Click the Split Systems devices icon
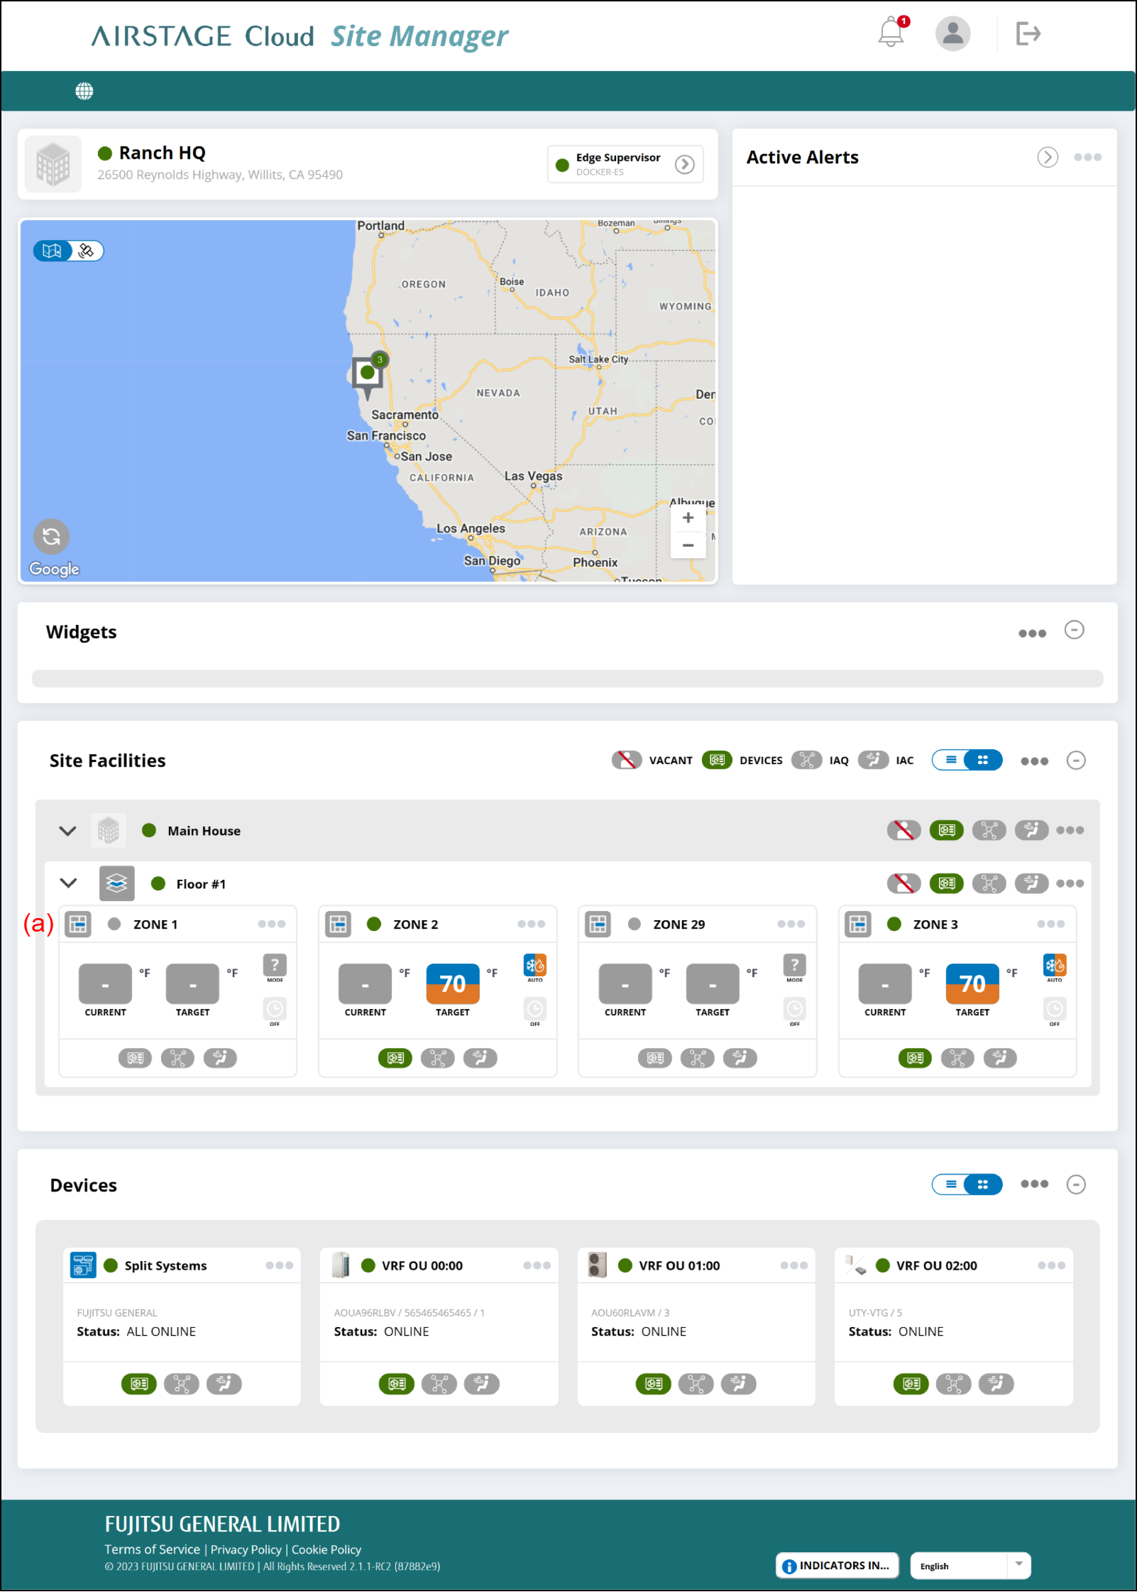Viewport: 1137px width, 1592px height. click(139, 1383)
